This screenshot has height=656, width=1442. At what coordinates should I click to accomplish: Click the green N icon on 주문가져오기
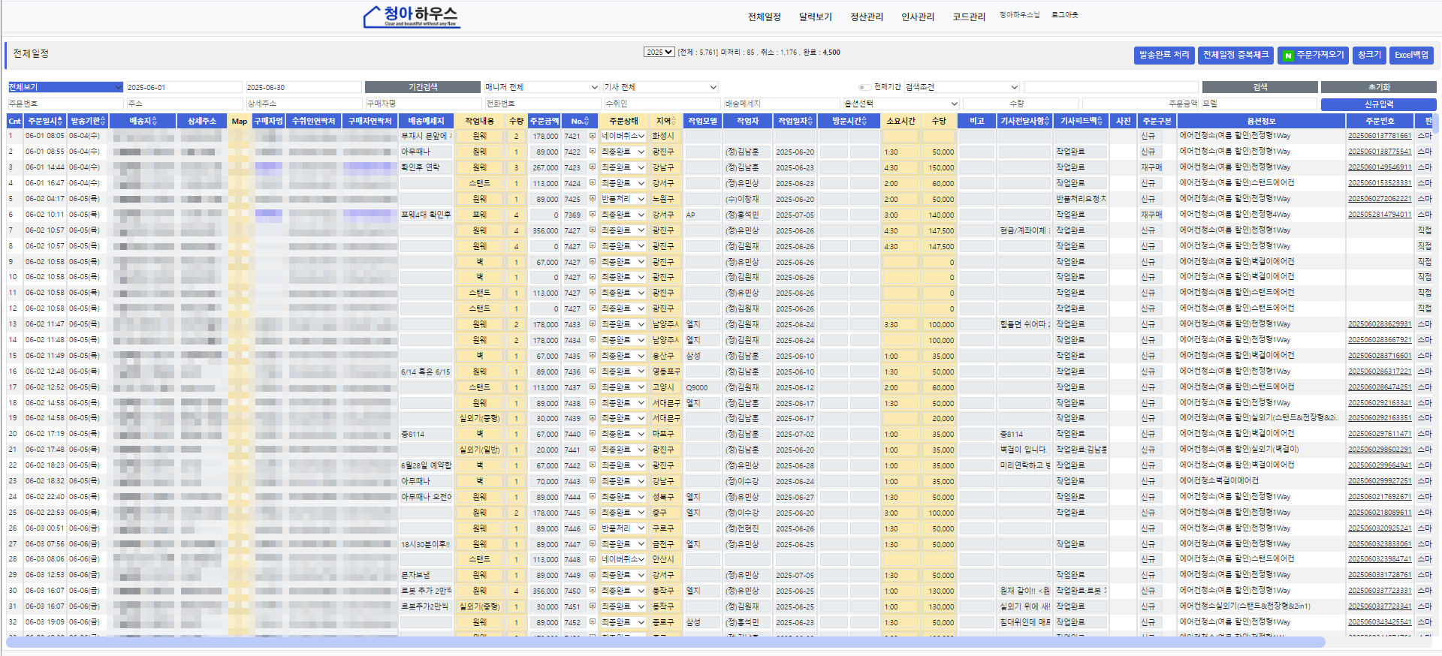click(x=1288, y=56)
